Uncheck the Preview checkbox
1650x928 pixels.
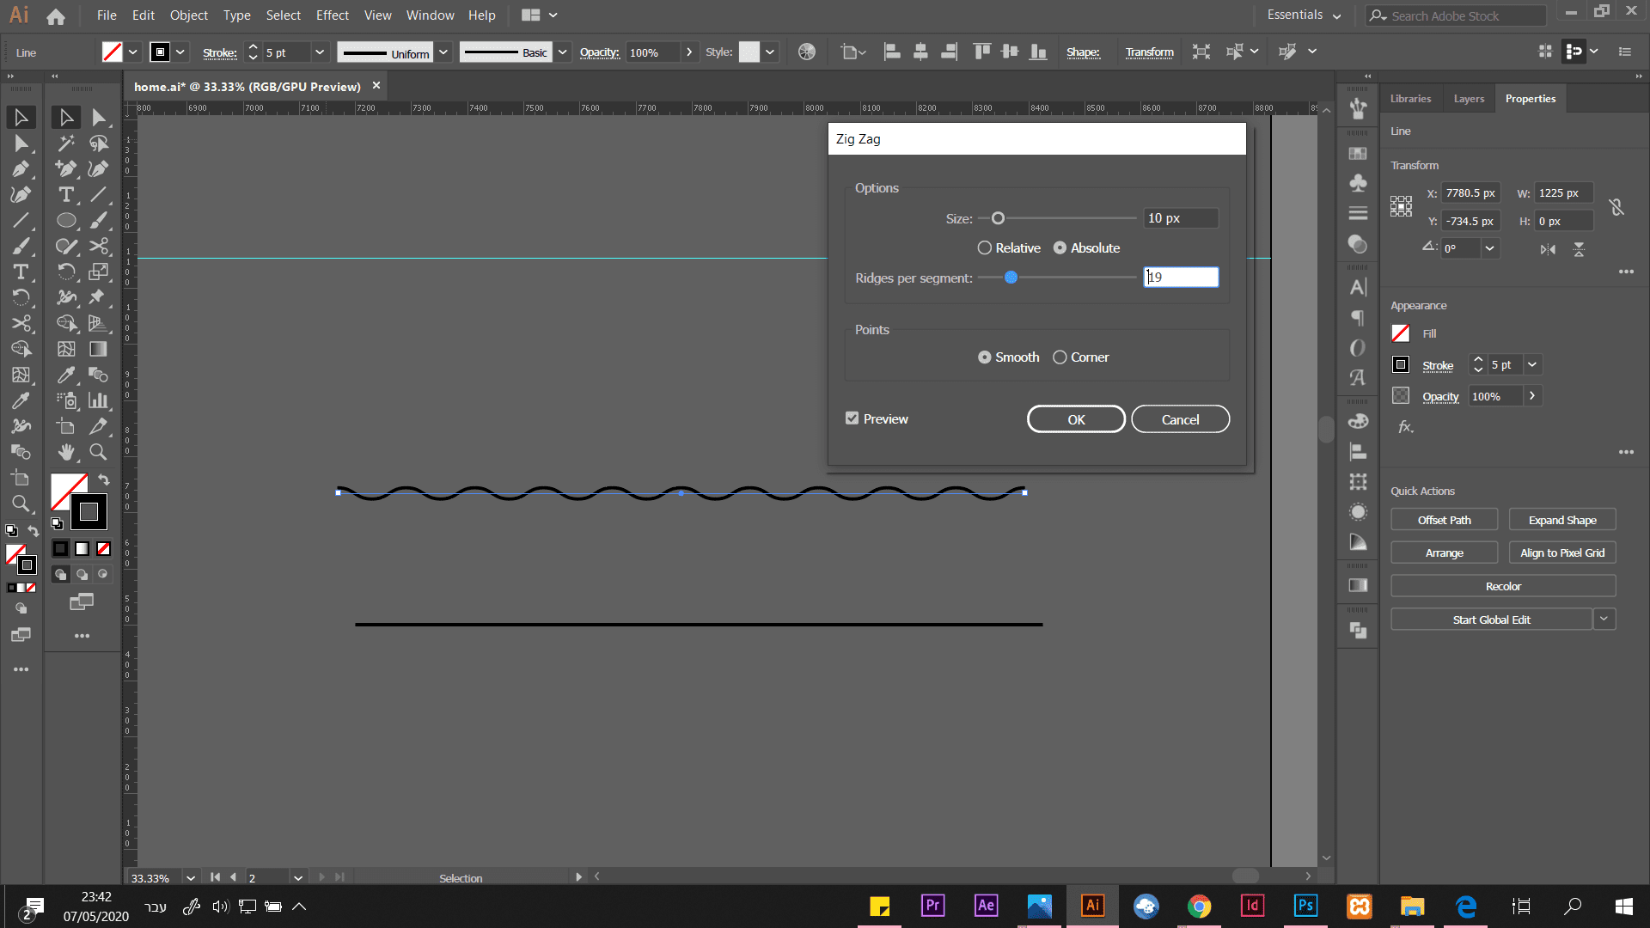pos(852,418)
